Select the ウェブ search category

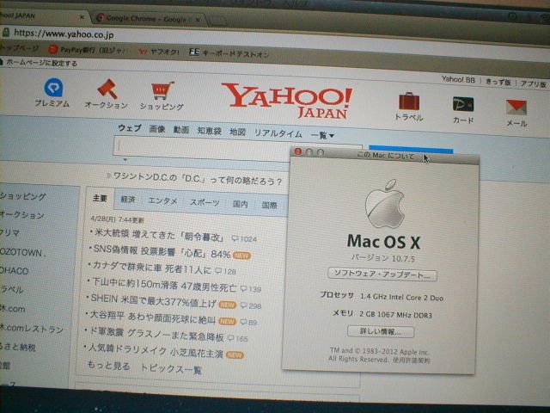(130, 128)
